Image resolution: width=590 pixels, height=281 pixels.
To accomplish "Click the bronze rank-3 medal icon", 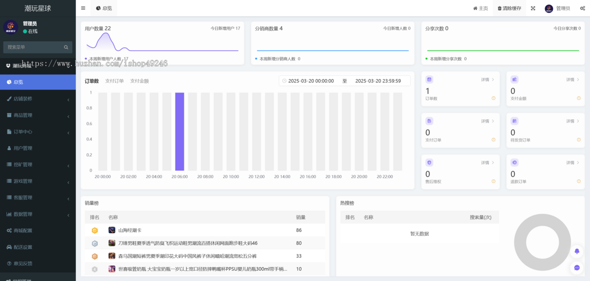I will click(x=94, y=256).
